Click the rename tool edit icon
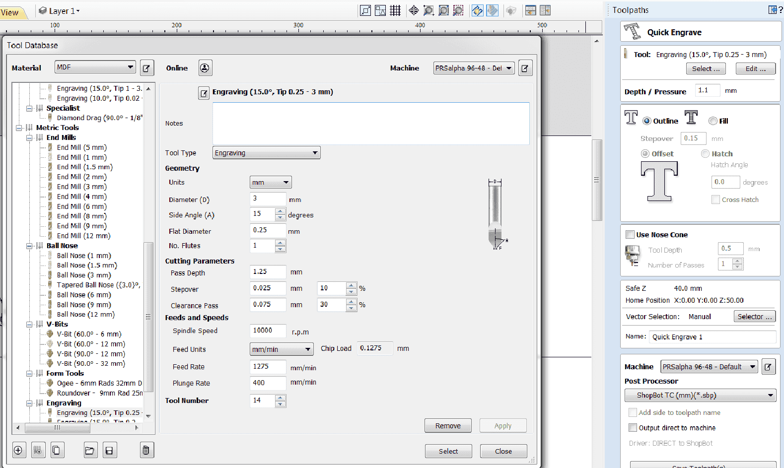 [204, 93]
